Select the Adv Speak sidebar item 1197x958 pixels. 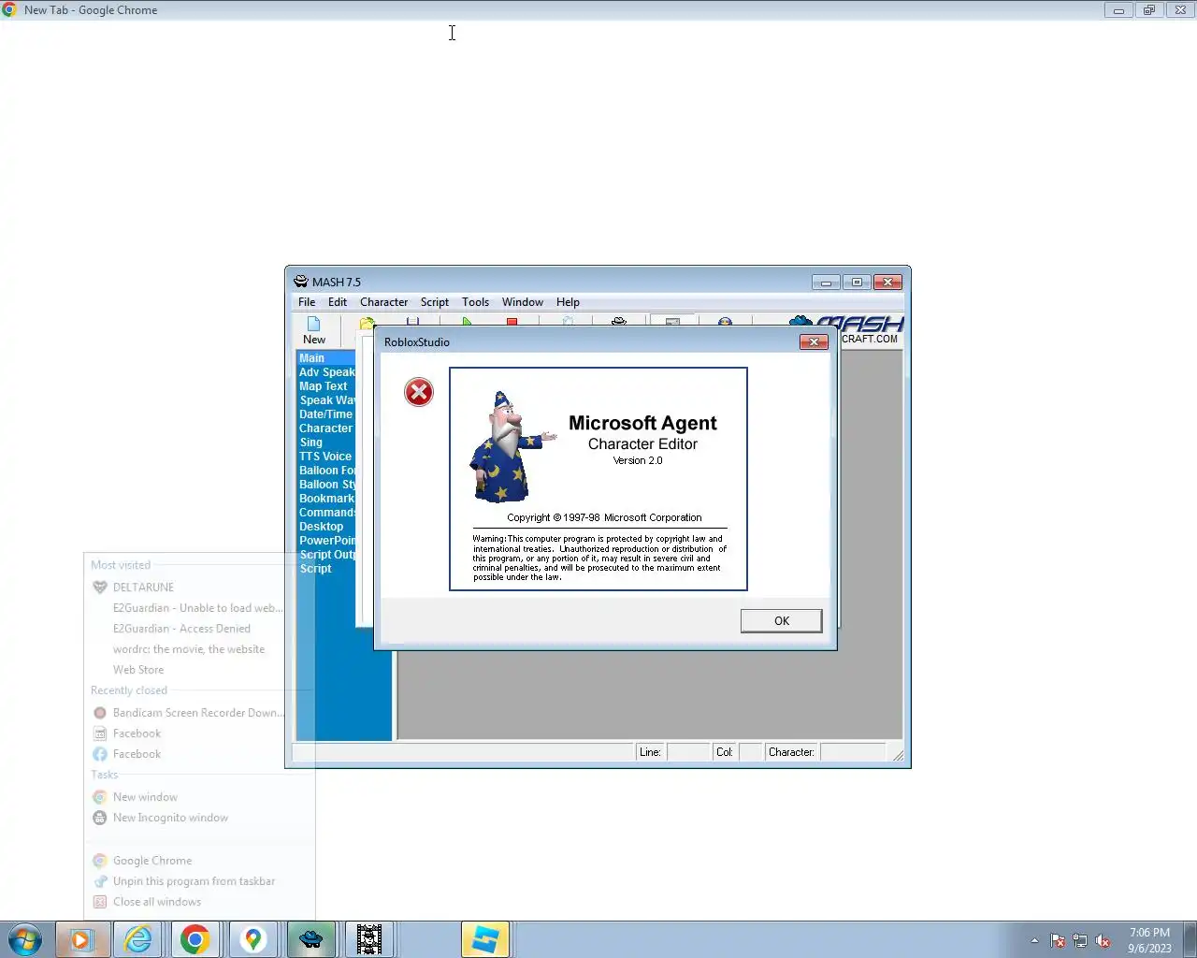[326, 372]
